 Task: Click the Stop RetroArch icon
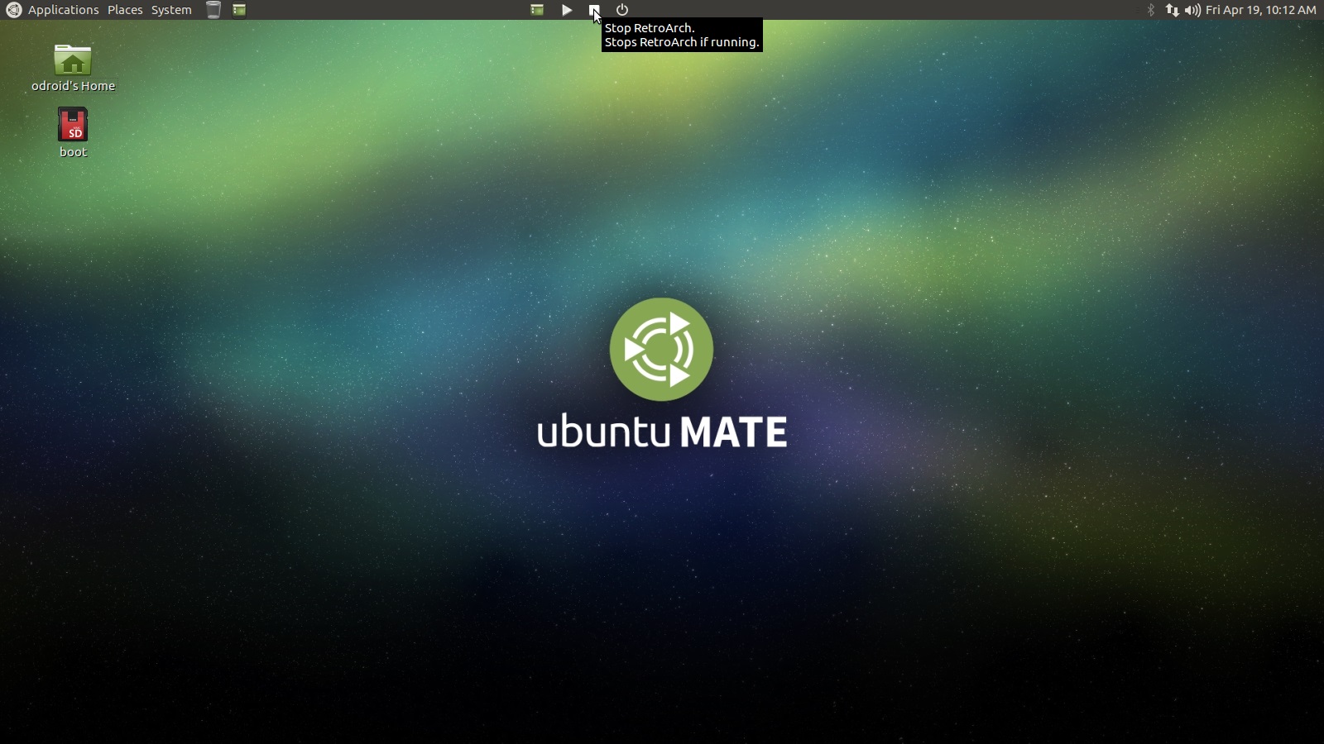click(594, 10)
